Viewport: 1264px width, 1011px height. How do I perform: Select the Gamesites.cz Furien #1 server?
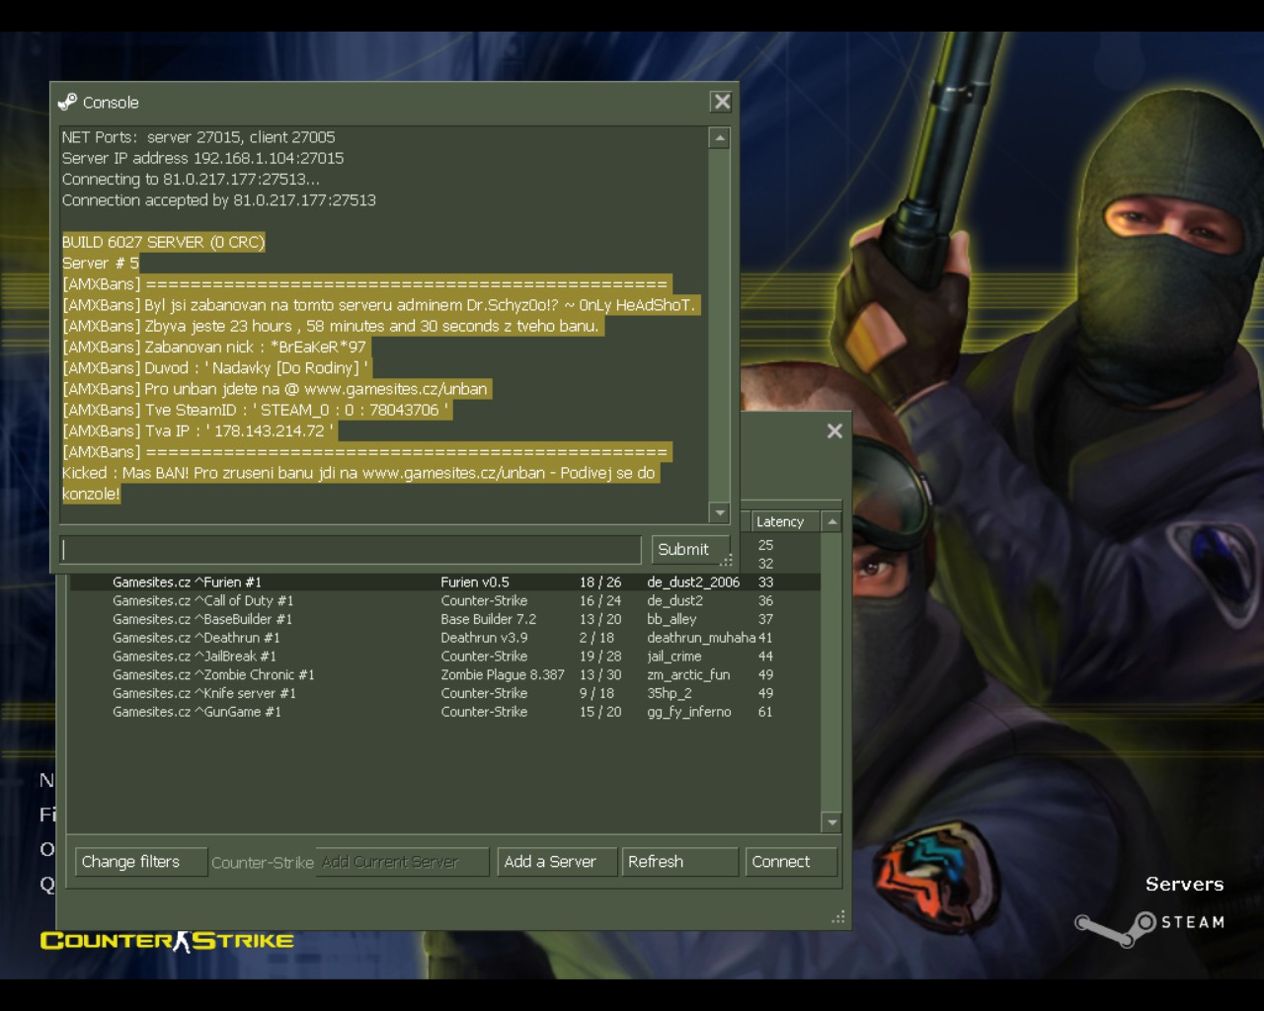[188, 583]
